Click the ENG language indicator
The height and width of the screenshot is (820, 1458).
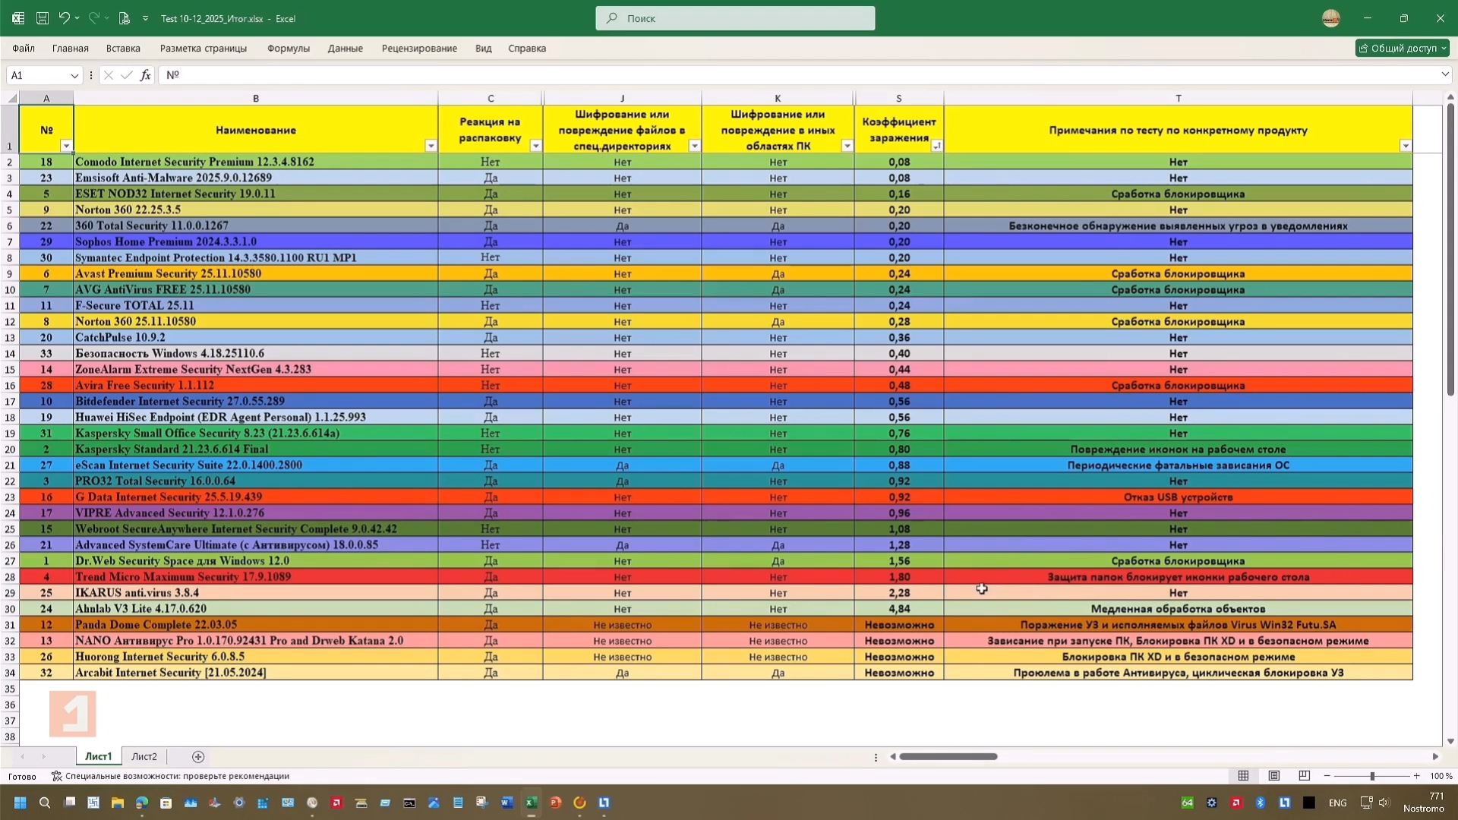1337,803
